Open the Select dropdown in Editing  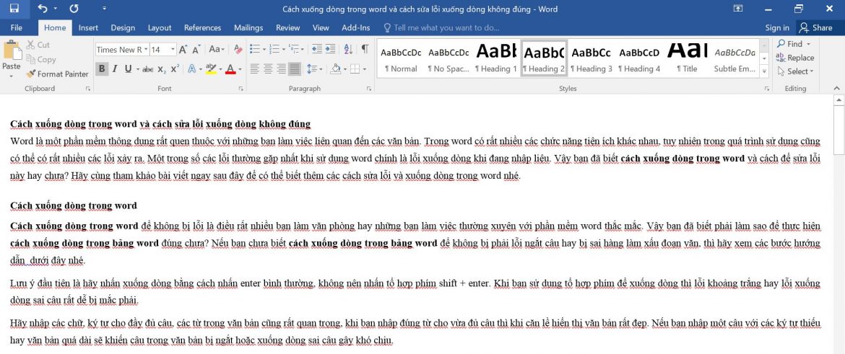(796, 71)
